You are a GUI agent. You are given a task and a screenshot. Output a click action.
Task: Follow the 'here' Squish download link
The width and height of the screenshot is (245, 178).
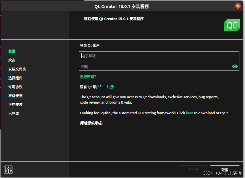tap(190, 113)
